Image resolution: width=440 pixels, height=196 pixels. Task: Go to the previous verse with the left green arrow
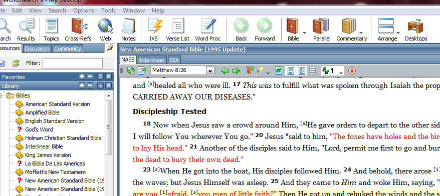click(x=225, y=70)
